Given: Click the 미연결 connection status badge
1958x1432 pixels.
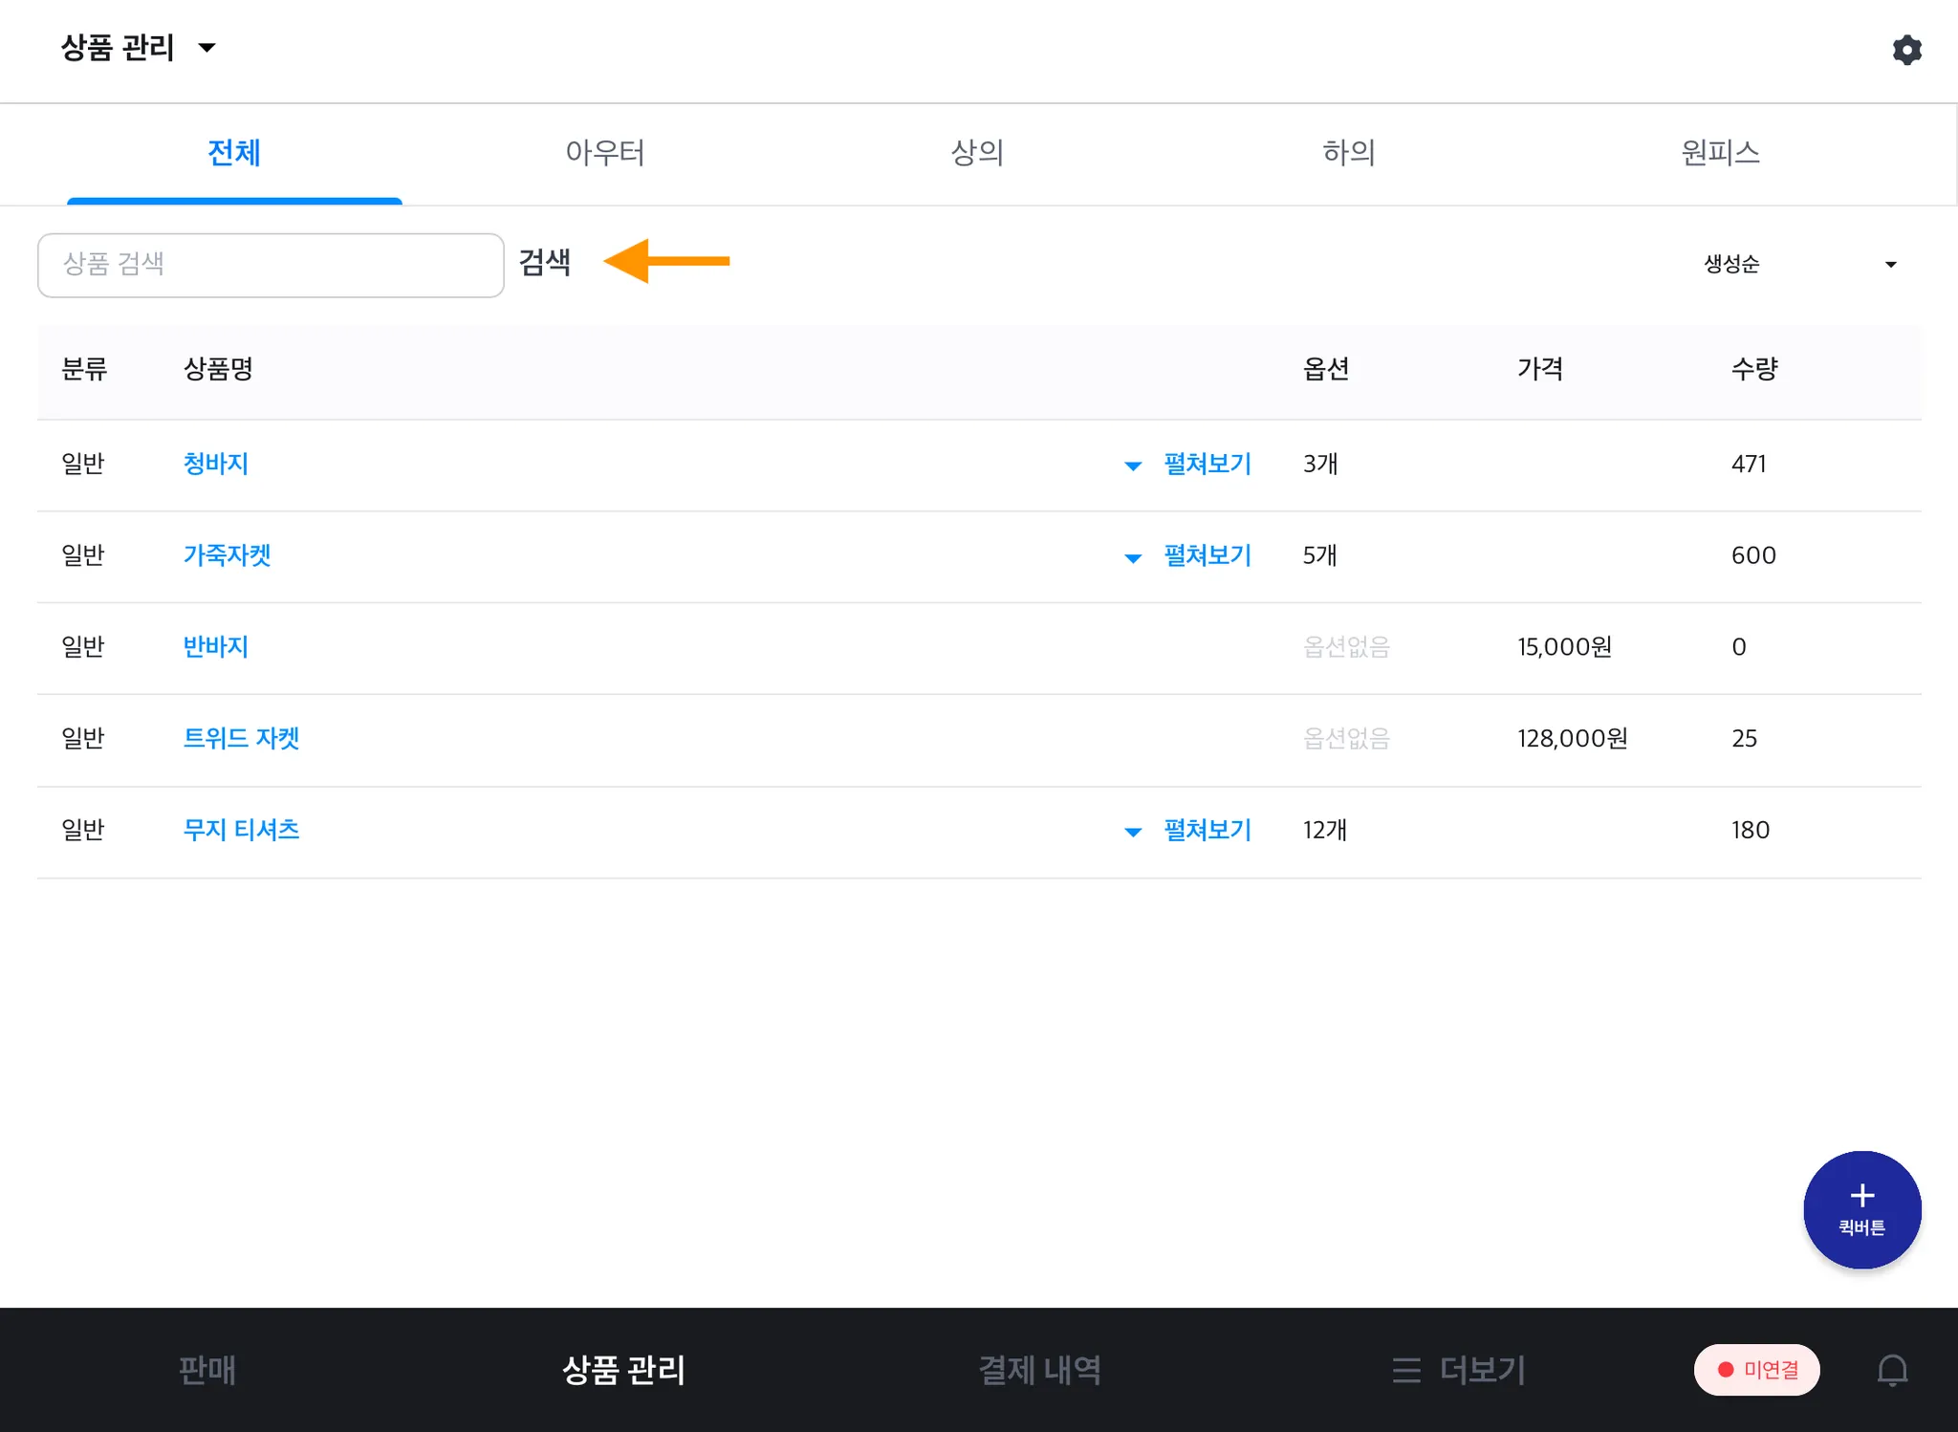Looking at the screenshot, I should pos(1757,1370).
